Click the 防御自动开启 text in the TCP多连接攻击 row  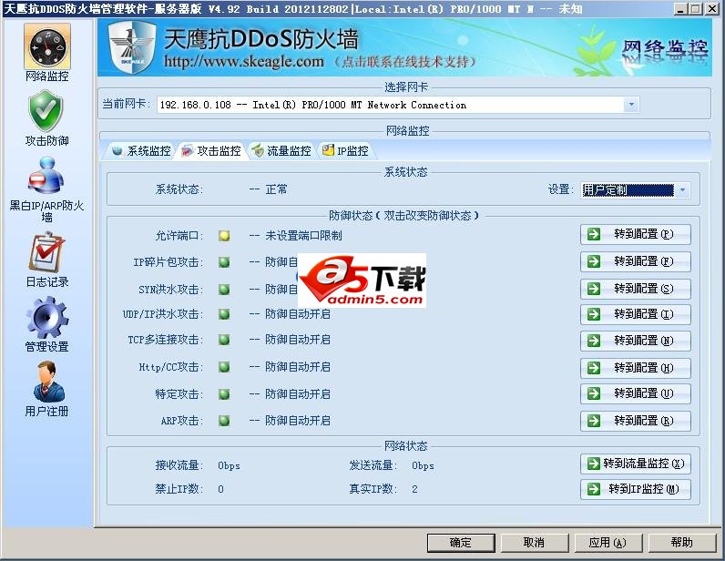coord(298,340)
